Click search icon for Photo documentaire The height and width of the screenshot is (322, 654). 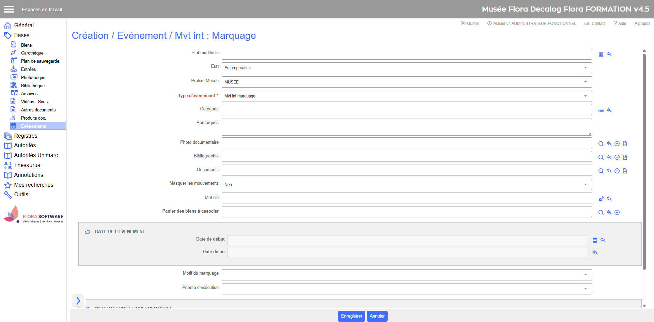click(601, 144)
